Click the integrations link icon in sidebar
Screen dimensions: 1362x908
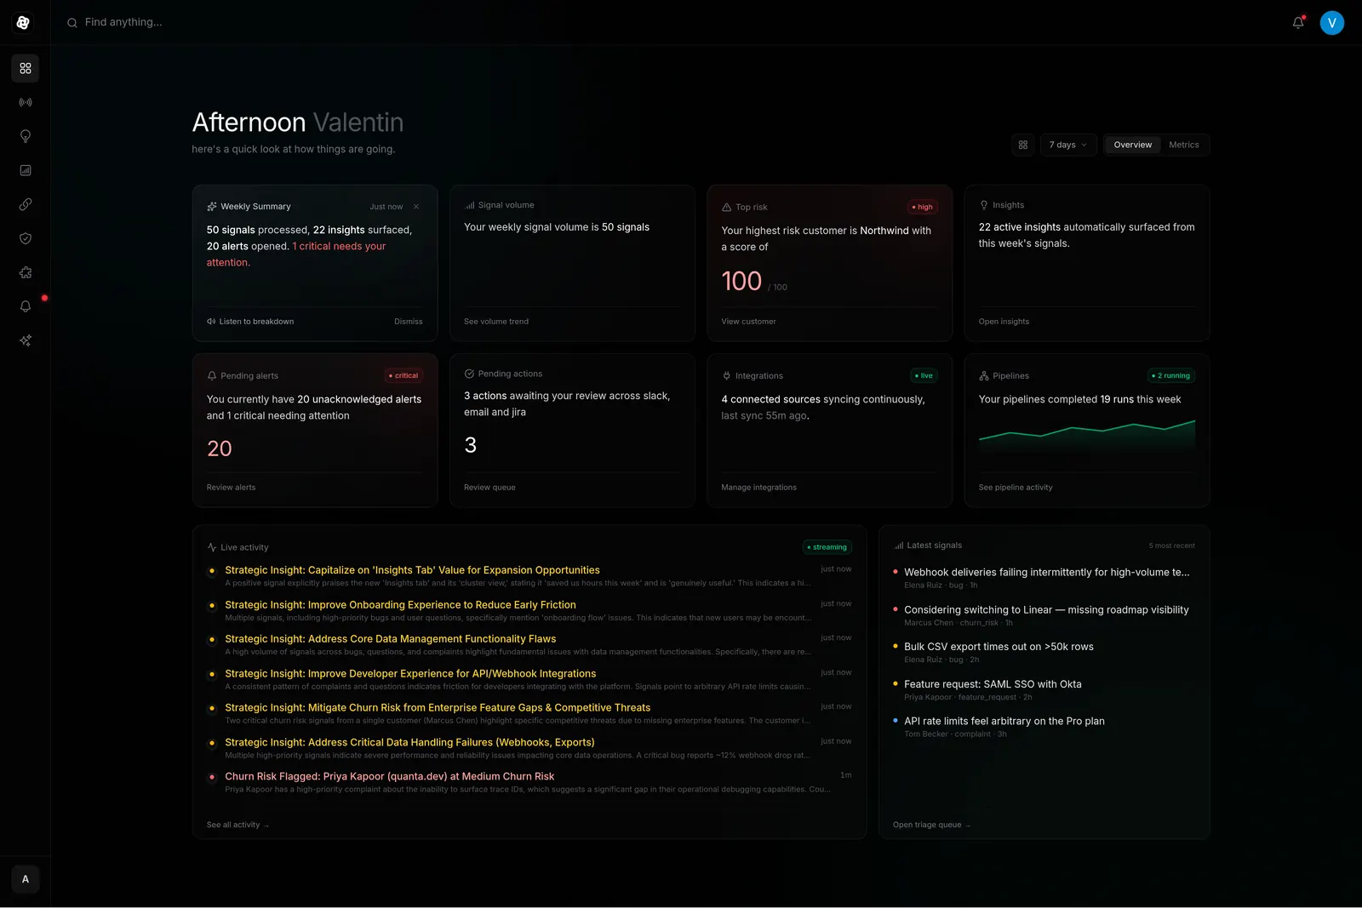coord(26,204)
